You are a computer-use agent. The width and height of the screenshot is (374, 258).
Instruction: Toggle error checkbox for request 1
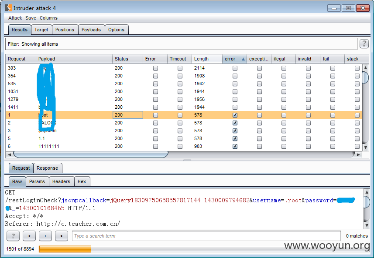coord(235,115)
